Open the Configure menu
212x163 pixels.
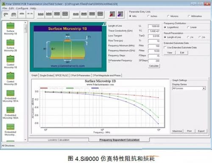click(22, 8)
